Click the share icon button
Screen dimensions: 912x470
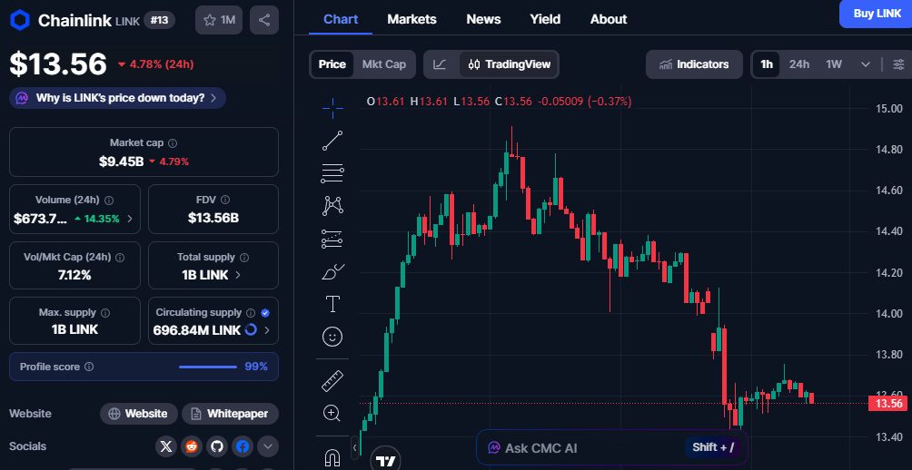pos(263,20)
